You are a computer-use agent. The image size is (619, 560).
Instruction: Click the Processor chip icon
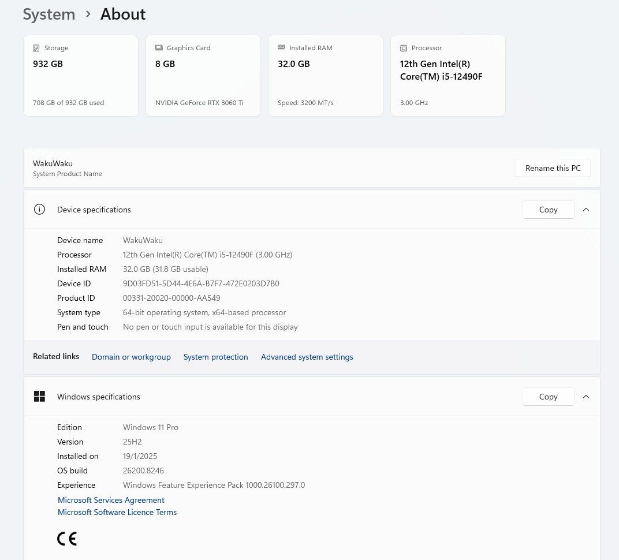pyautogui.click(x=404, y=48)
